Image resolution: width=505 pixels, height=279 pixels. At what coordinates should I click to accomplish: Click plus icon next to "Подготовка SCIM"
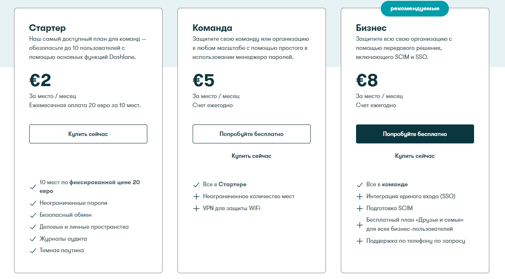point(360,209)
